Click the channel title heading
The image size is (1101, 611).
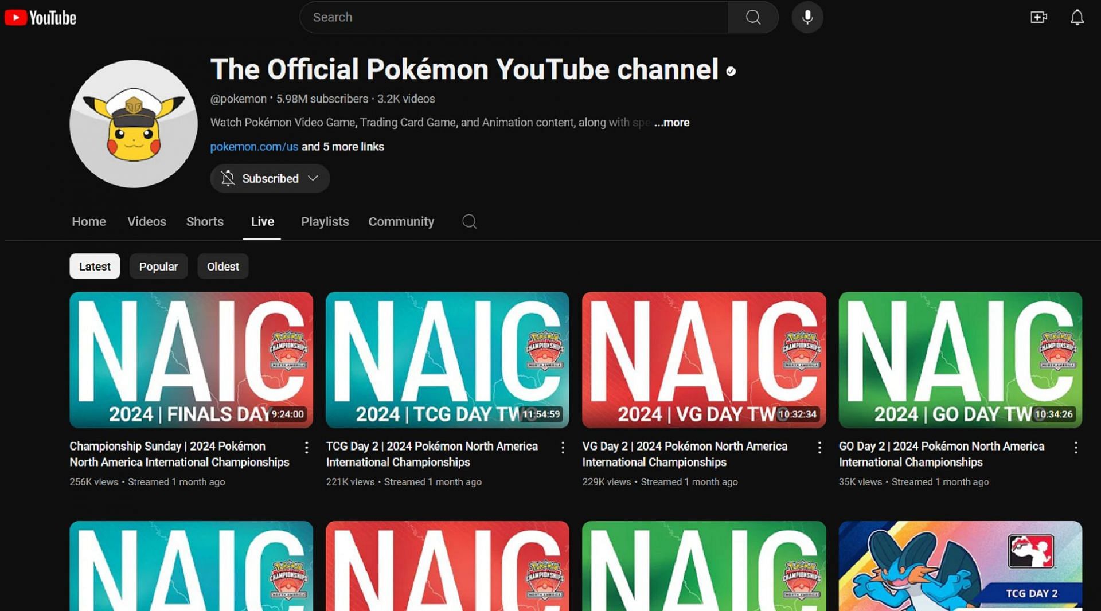tap(464, 69)
